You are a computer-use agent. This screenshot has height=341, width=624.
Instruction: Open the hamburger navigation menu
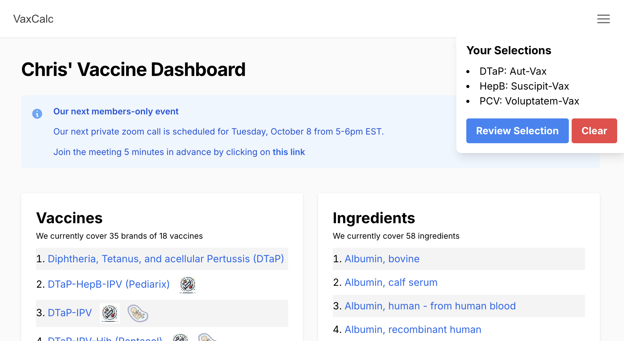[603, 19]
